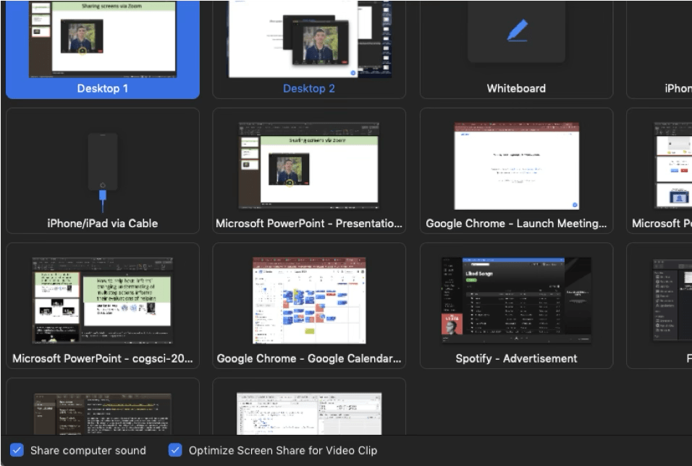Select iPhone/iPad via Cable option

(103, 171)
